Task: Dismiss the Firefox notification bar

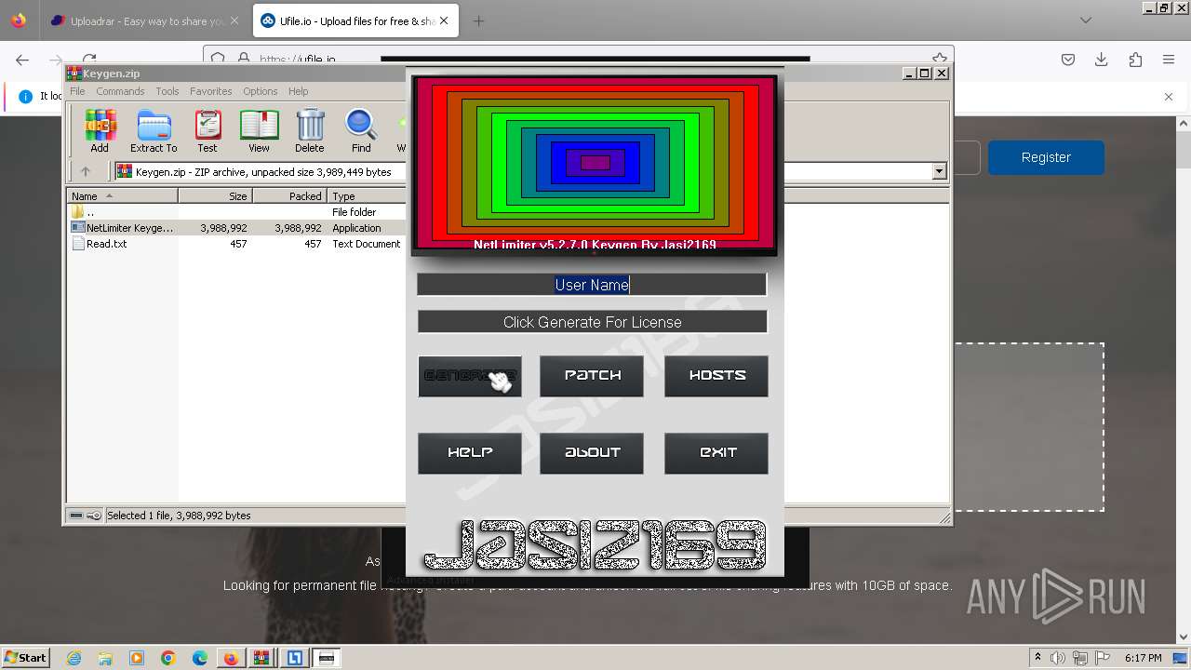Action: tap(1169, 96)
